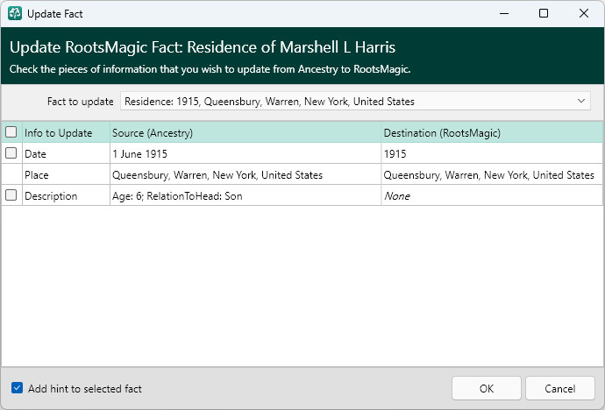Viewport: 605px width, 410px height.
Task: Click the 'Place' row label
Action: 37,175
